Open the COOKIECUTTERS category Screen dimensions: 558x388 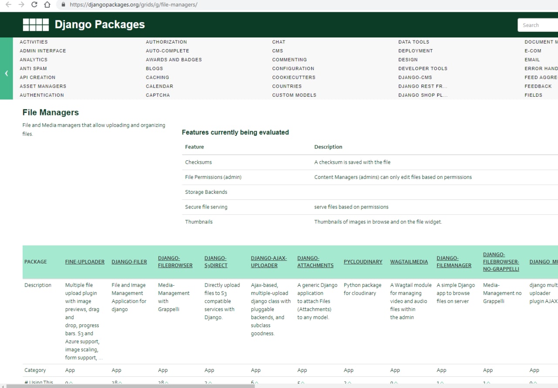pos(294,78)
